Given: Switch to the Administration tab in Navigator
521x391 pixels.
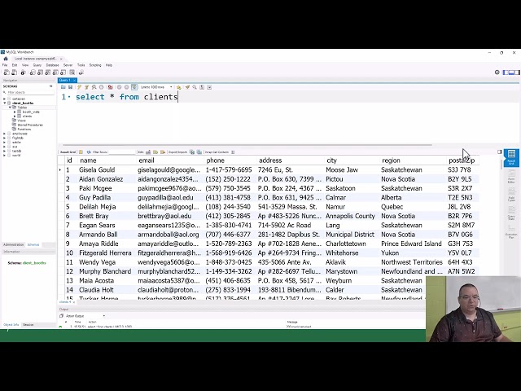Looking at the screenshot, I should pyautogui.click(x=14, y=244).
